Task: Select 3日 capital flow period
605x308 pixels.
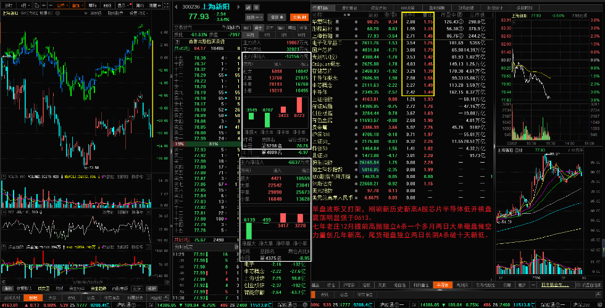Action: coord(267,35)
